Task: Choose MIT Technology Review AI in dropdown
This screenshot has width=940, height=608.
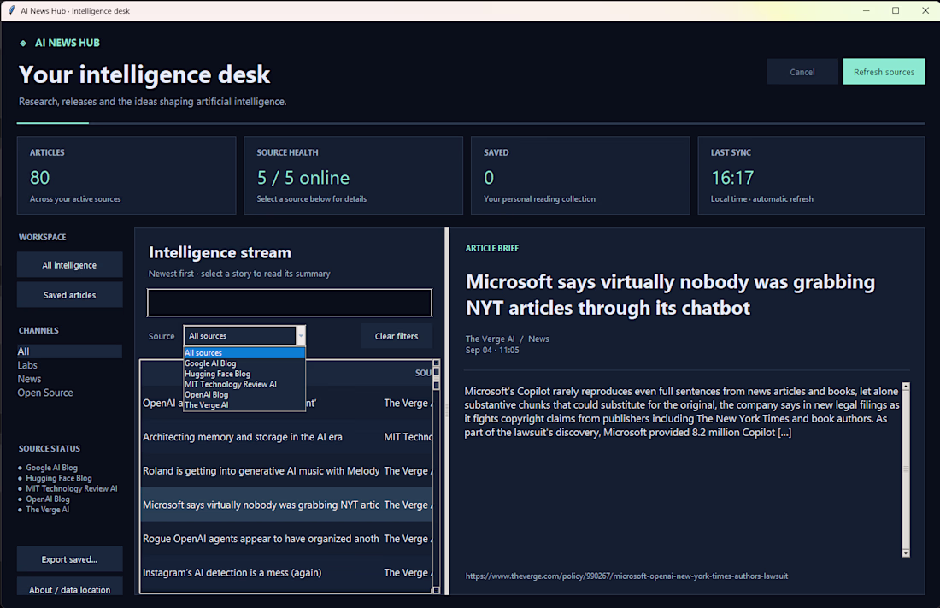Action: (244, 384)
